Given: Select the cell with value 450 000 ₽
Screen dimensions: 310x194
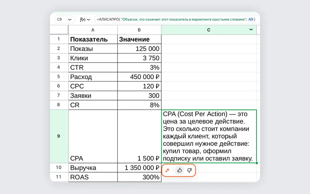Looking at the screenshot, I should [x=139, y=76].
